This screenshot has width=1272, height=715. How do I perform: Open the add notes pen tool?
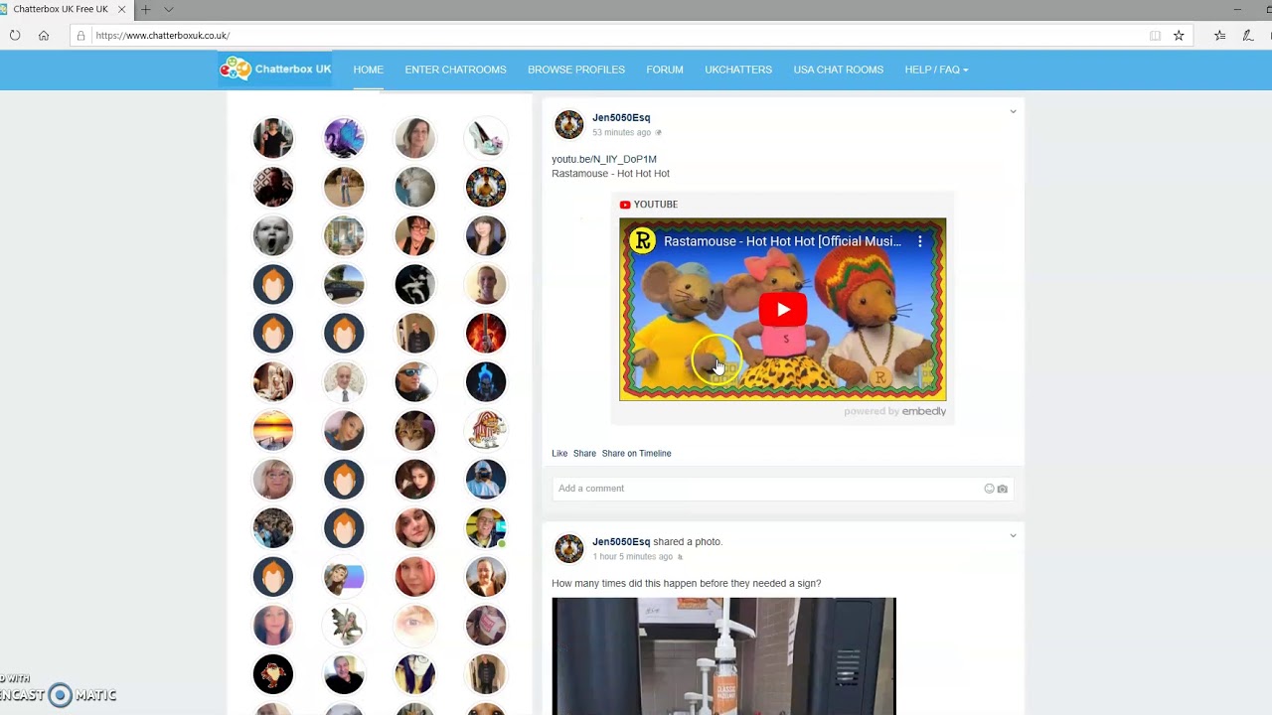coord(1248,36)
